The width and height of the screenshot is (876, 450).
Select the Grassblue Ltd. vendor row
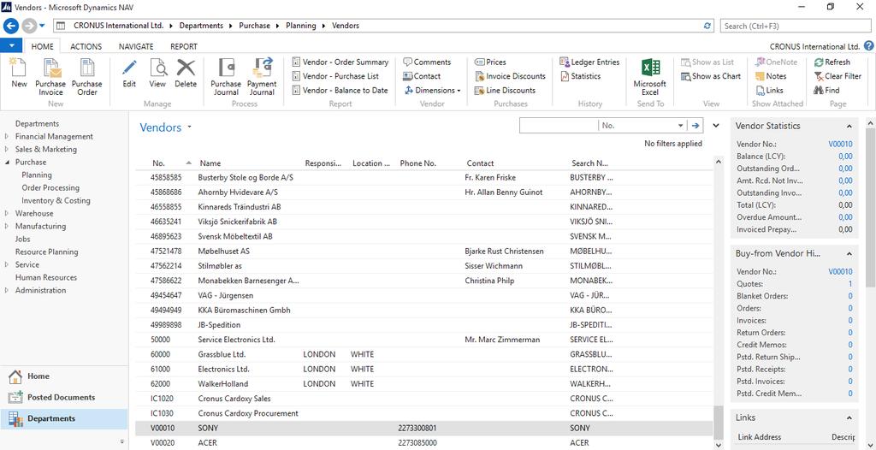(424, 354)
